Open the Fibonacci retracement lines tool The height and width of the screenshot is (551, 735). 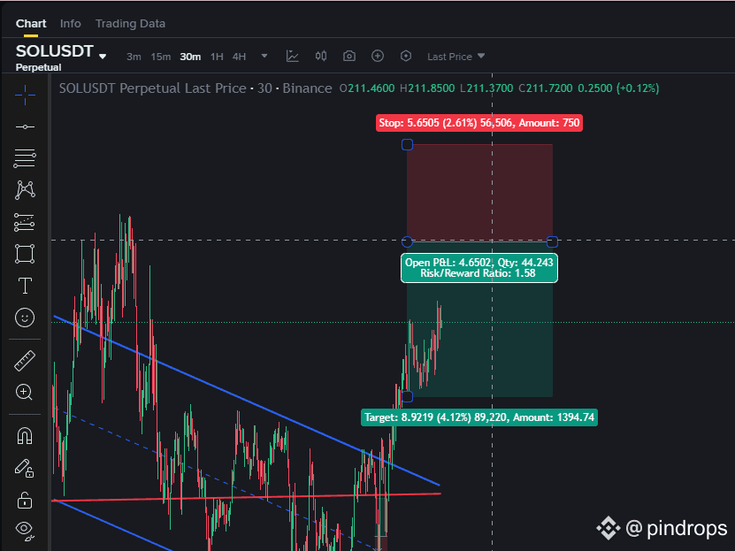25,158
